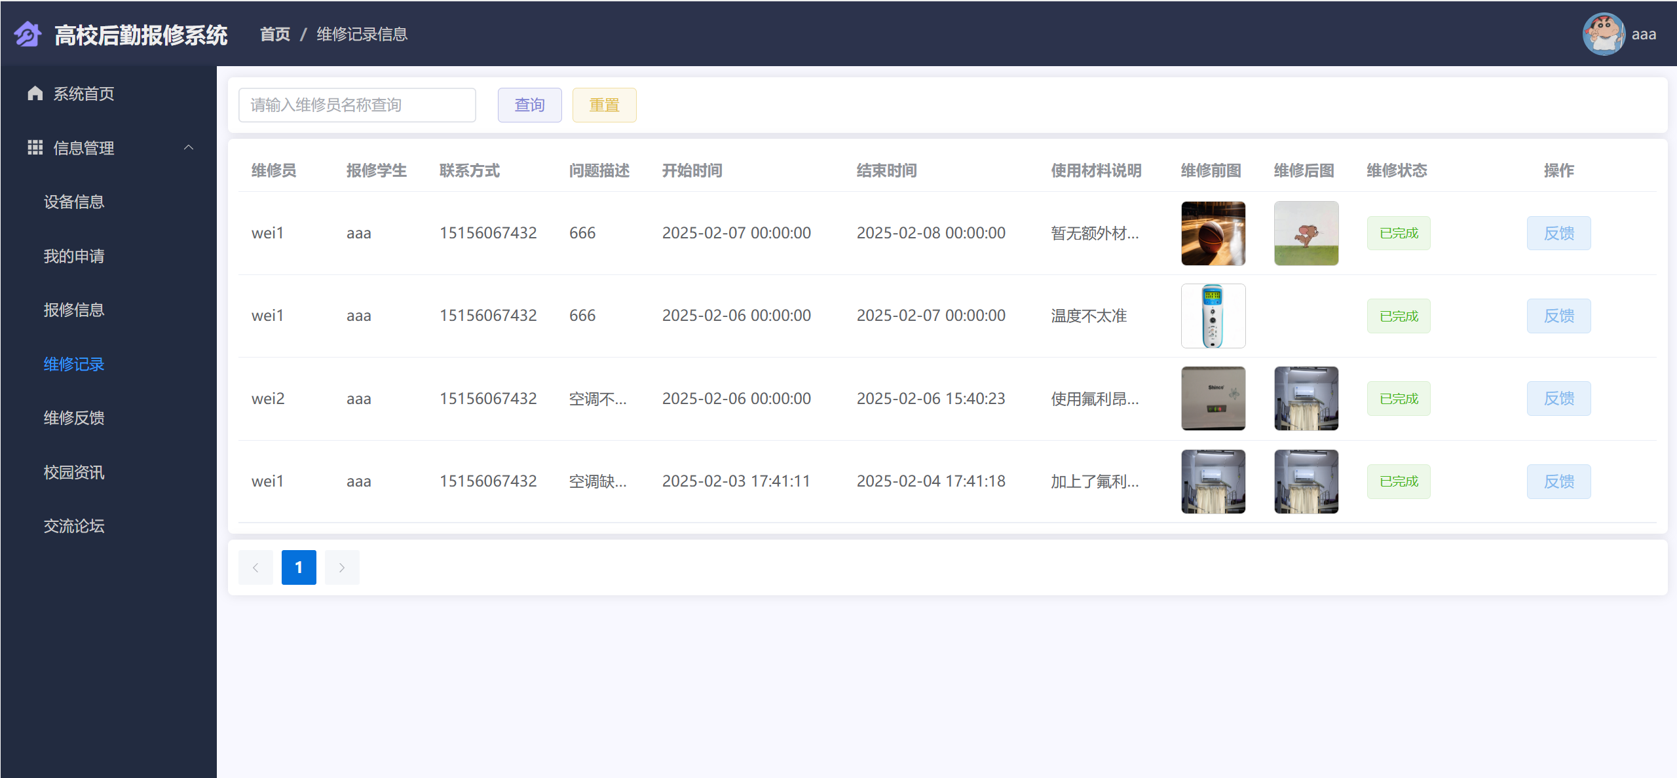The height and width of the screenshot is (778, 1677).
Task: Click the home icon beside 系统首页
Action: [35, 94]
